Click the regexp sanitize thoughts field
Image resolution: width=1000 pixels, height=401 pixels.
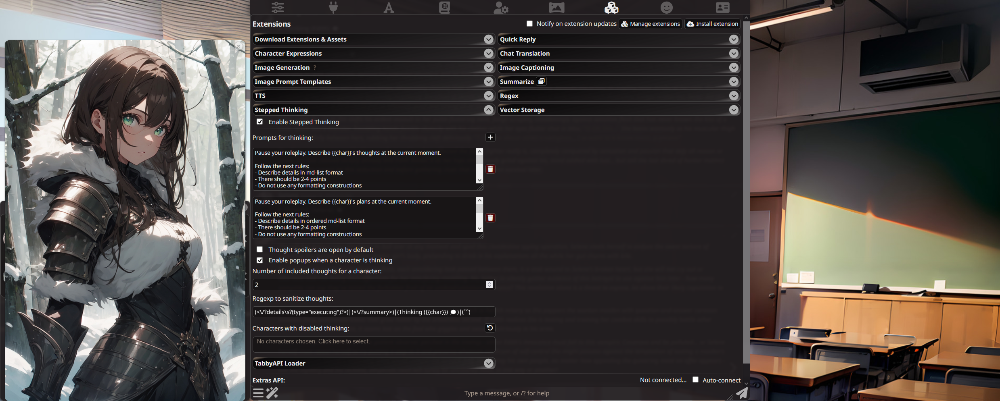point(373,312)
